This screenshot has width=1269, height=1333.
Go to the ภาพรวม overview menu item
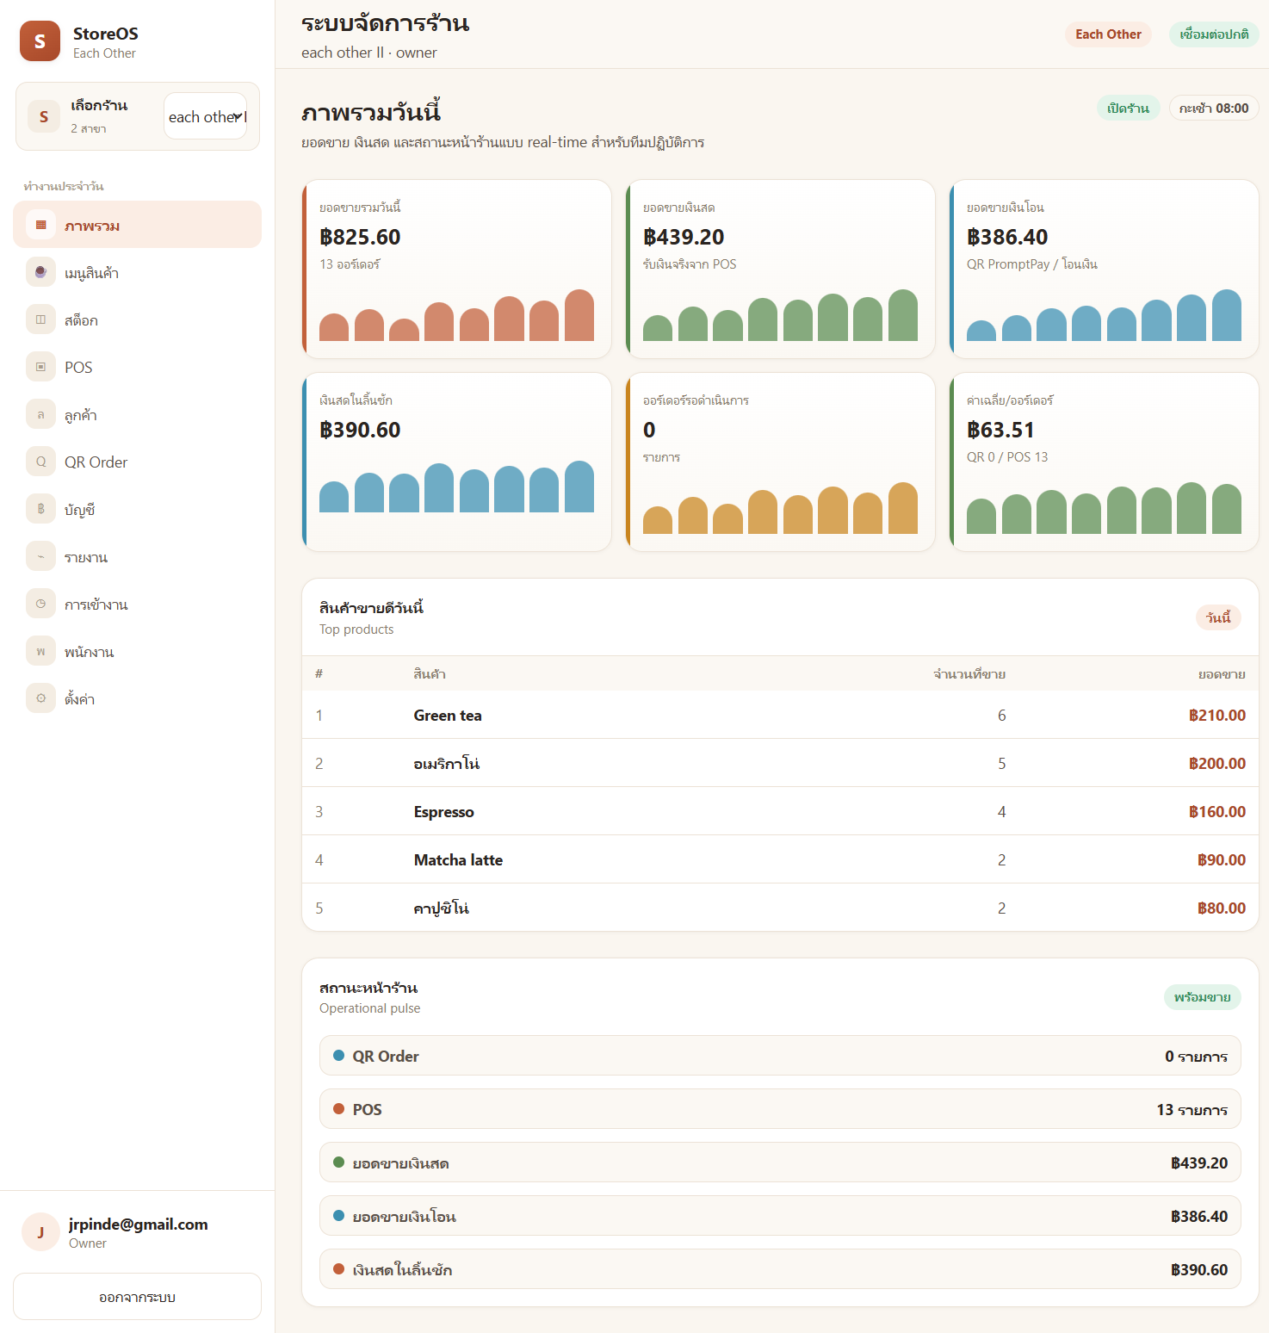(137, 225)
